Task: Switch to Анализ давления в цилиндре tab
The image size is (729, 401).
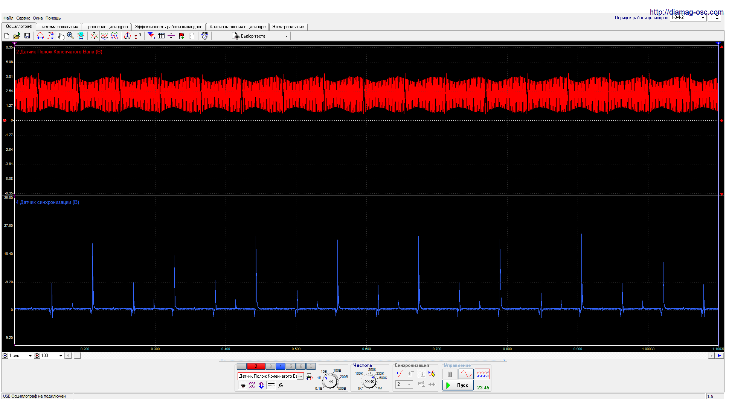Action: click(x=238, y=27)
